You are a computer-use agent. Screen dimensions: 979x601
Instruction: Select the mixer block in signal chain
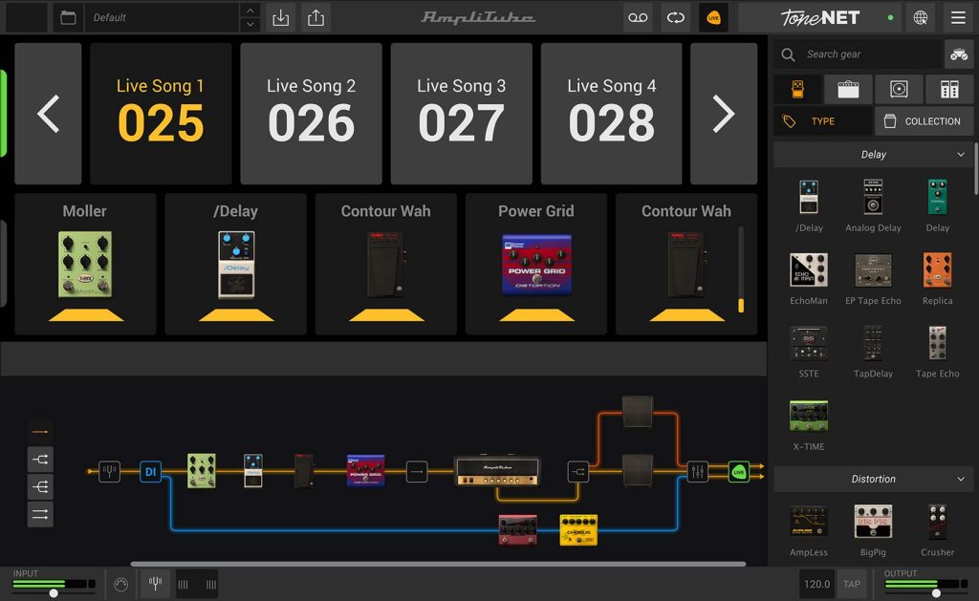[x=698, y=471]
